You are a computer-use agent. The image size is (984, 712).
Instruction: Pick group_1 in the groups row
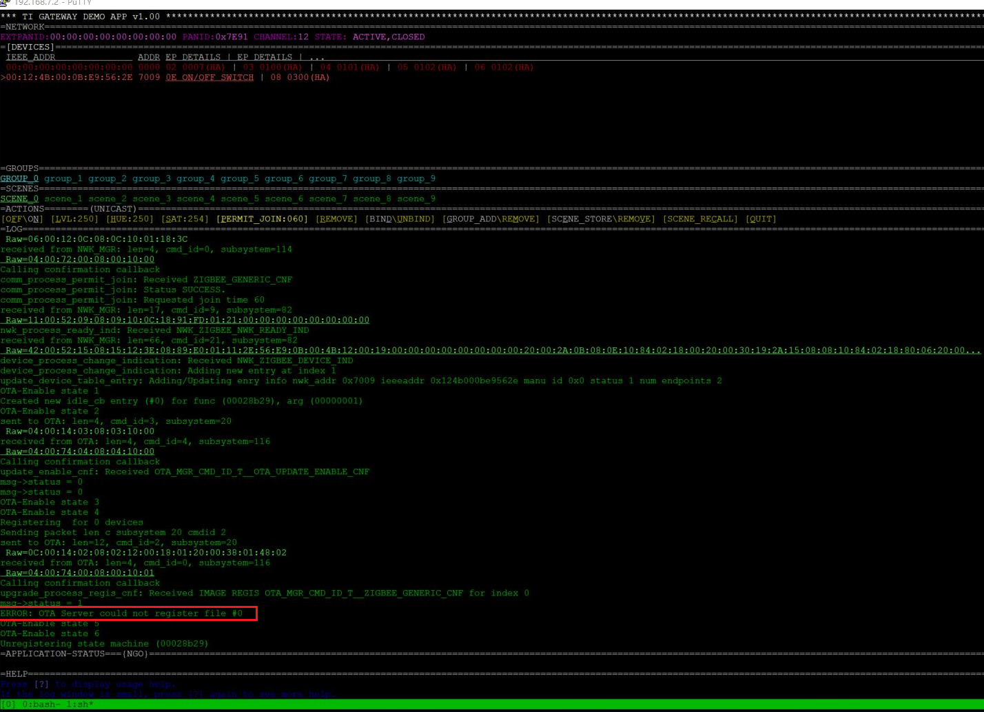pyautogui.click(x=63, y=179)
